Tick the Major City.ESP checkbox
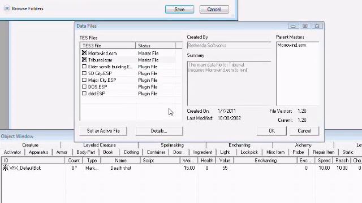 click(84, 80)
